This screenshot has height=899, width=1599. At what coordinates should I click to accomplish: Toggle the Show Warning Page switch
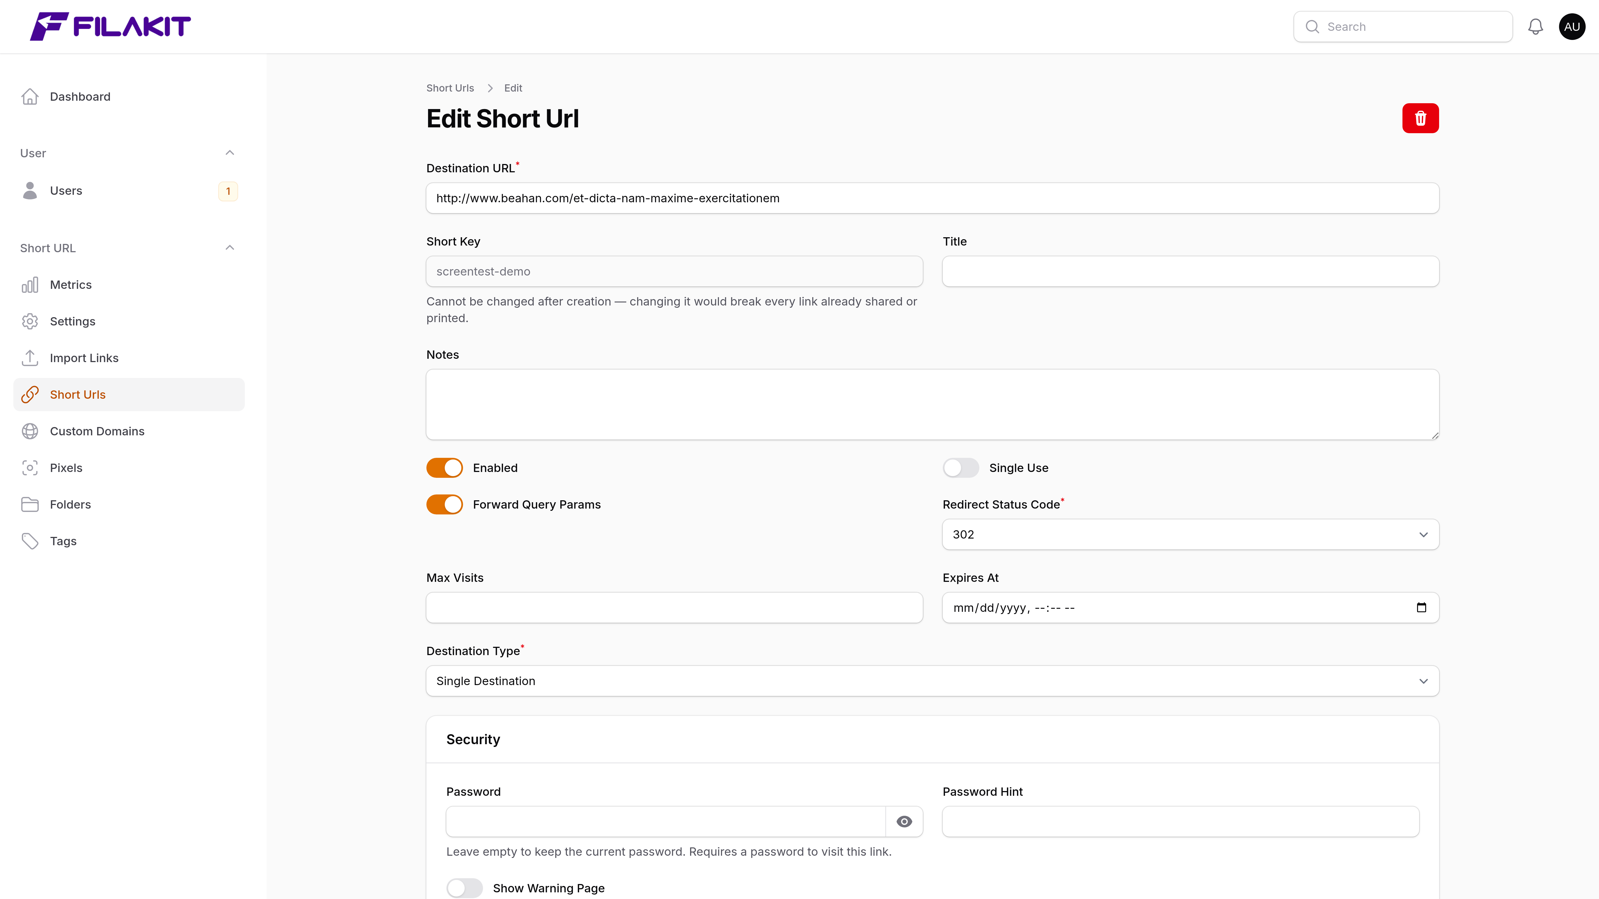click(x=464, y=888)
